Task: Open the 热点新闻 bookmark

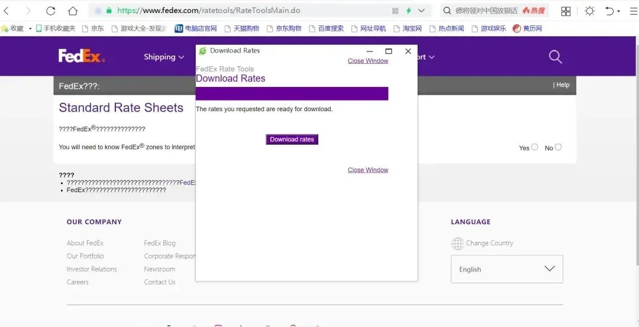Action: [x=447, y=28]
